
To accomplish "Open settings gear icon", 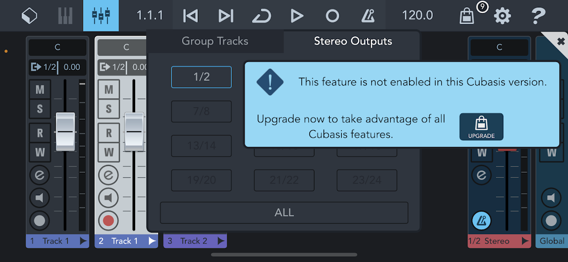I will 502,16.
